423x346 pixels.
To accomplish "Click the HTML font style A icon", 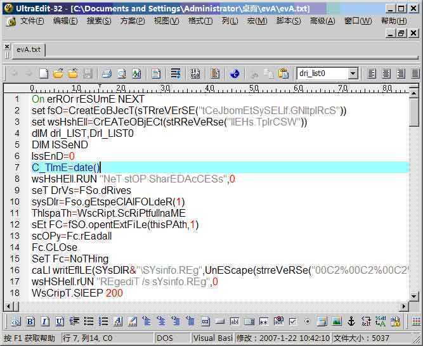I will pos(118,321).
